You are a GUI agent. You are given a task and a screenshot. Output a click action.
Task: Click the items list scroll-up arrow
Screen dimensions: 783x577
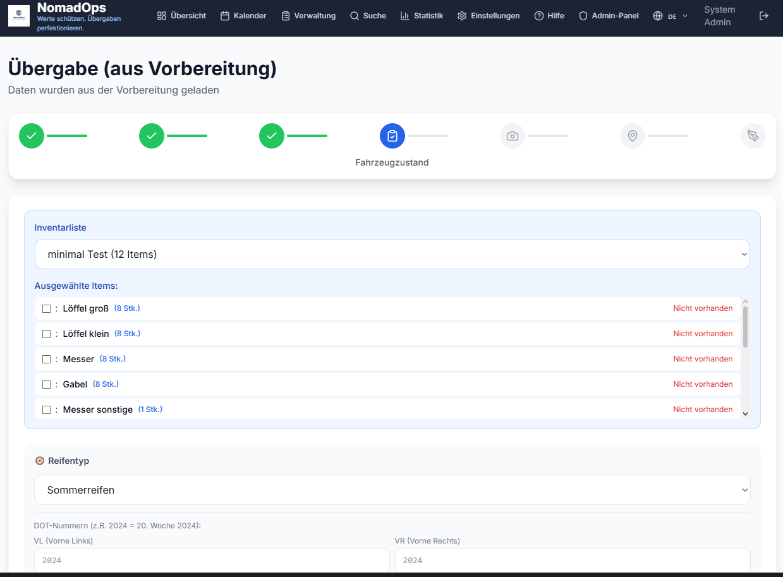(x=745, y=302)
